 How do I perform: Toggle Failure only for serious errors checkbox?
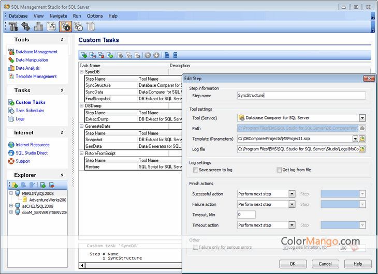196,247
